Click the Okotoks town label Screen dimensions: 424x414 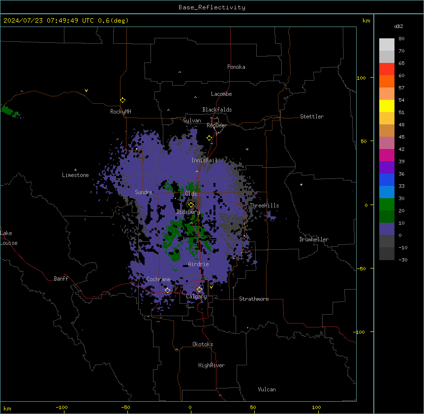click(203, 344)
